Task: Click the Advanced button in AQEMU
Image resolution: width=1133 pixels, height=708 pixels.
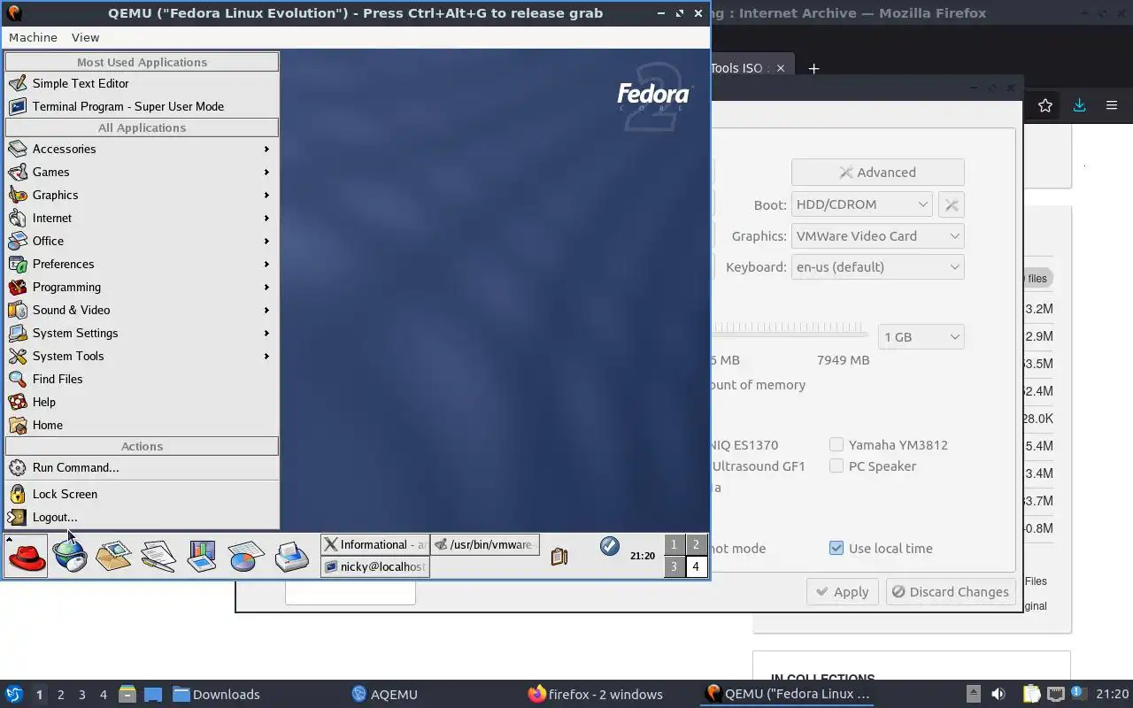Action: 877,173
